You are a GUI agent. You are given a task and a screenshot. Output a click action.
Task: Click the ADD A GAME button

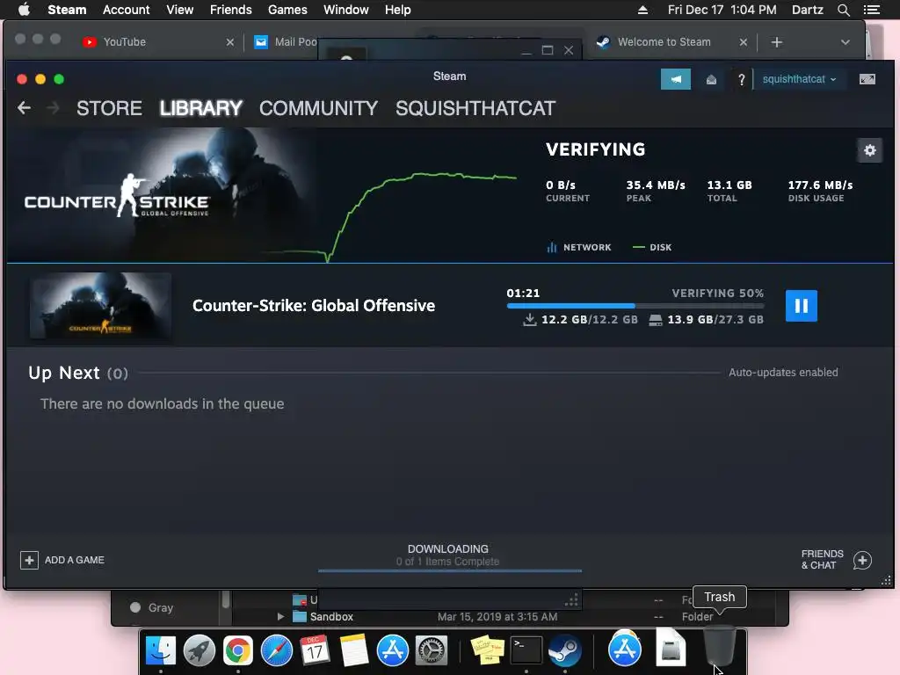pos(62,560)
